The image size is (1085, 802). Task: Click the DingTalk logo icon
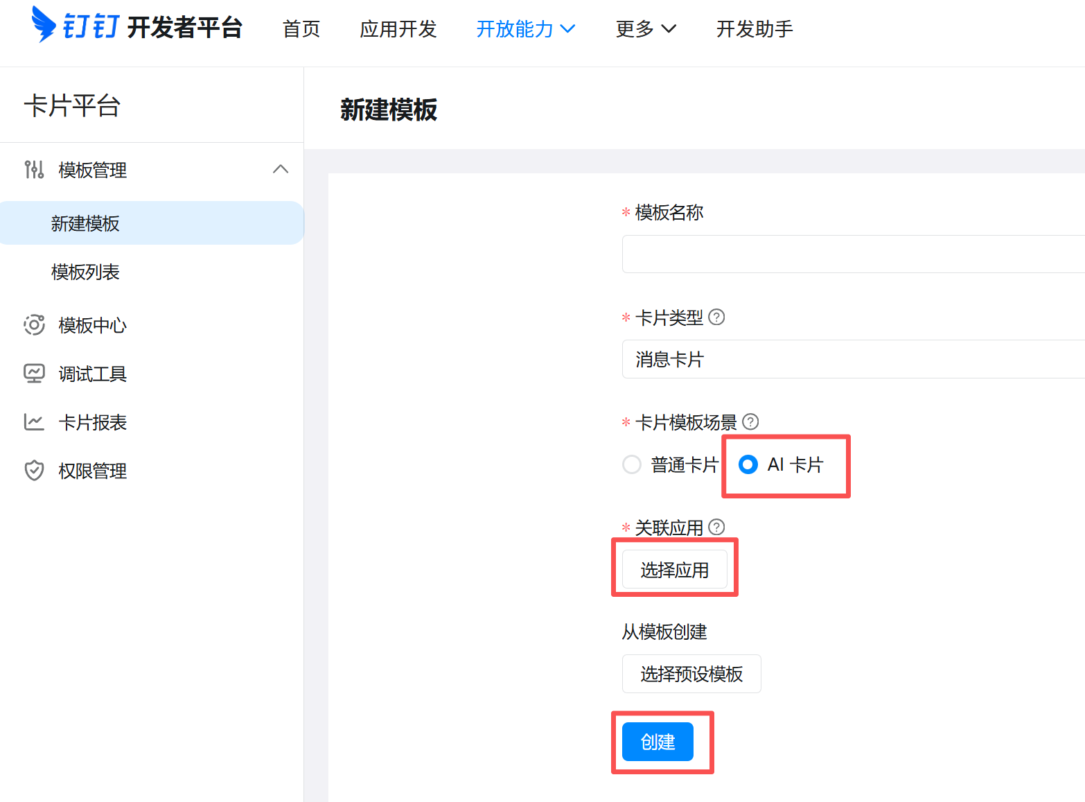(44, 24)
